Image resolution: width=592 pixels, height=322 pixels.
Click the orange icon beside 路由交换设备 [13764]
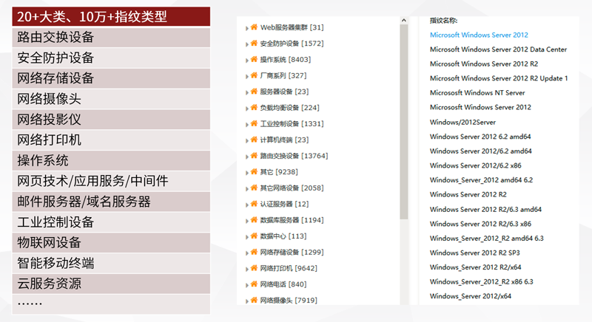click(x=254, y=156)
